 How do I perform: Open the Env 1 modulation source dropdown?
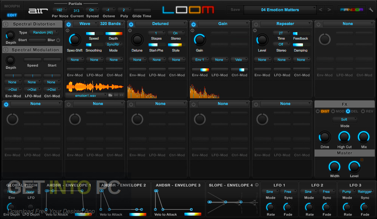200,59
